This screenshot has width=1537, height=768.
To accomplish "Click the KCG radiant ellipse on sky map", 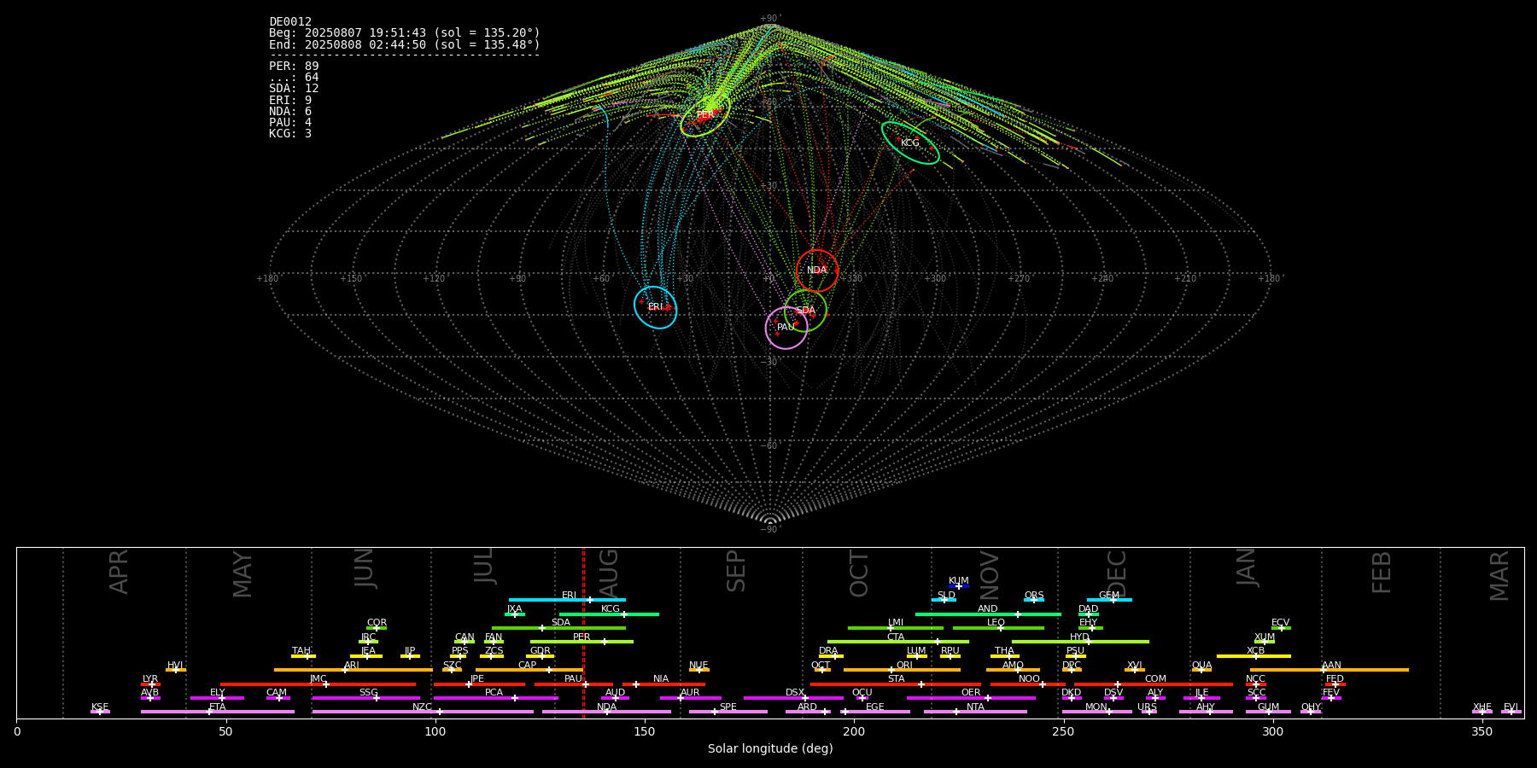I will pos(910,143).
